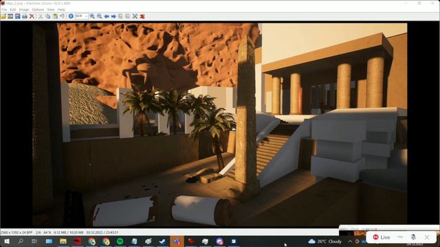Click the blue Image Information icon
The image size is (440, 247).
coord(71,16)
